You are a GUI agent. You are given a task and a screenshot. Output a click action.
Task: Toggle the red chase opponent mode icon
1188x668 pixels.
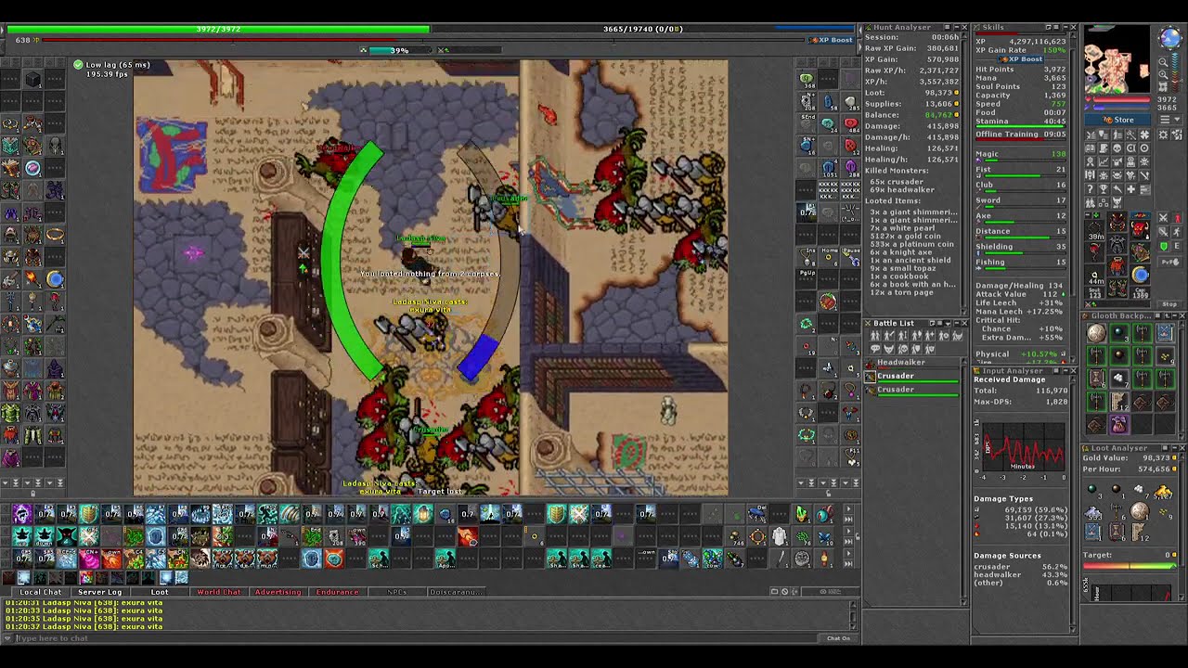pos(1177,219)
